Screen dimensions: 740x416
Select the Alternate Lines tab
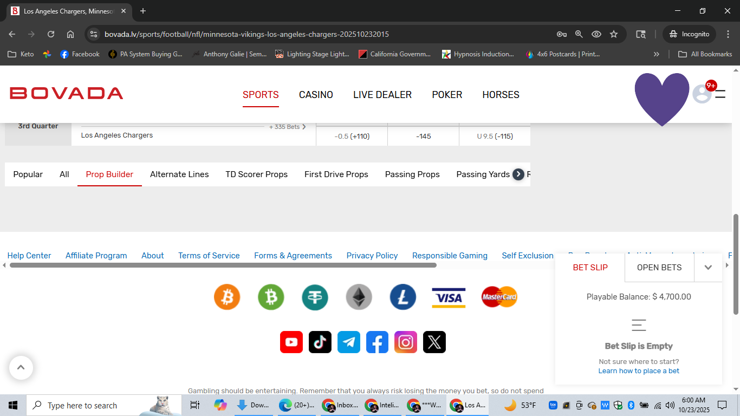tap(179, 174)
